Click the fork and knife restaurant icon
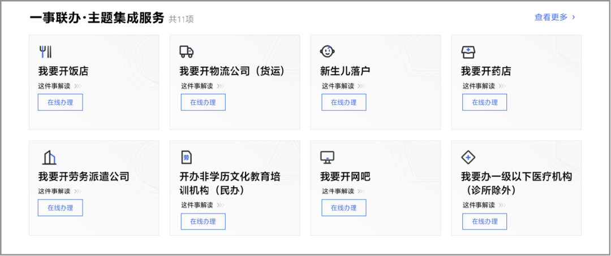Image resolution: width=611 pixels, height=256 pixels. pos(46,52)
